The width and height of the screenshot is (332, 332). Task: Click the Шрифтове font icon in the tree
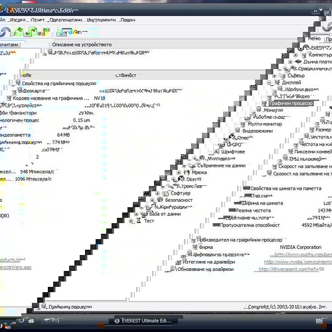click(216, 151)
